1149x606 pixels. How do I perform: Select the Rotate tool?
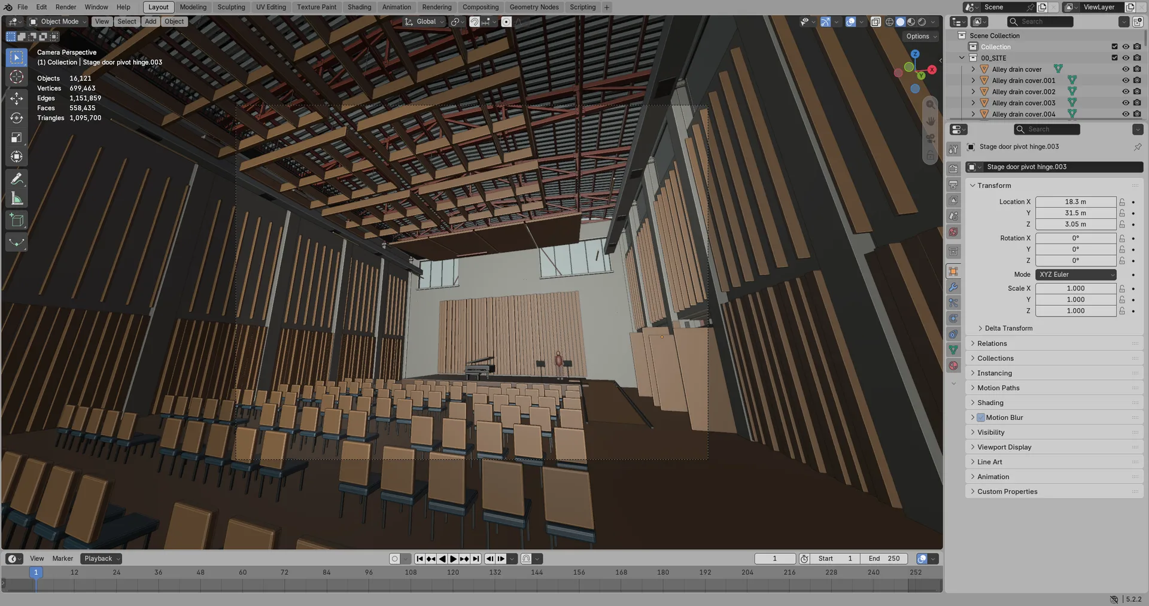(x=17, y=118)
